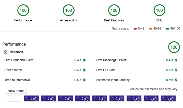Click the Performance score gauge at top
183x108 pixels.
pyautogui.click(x=23, y=10)
